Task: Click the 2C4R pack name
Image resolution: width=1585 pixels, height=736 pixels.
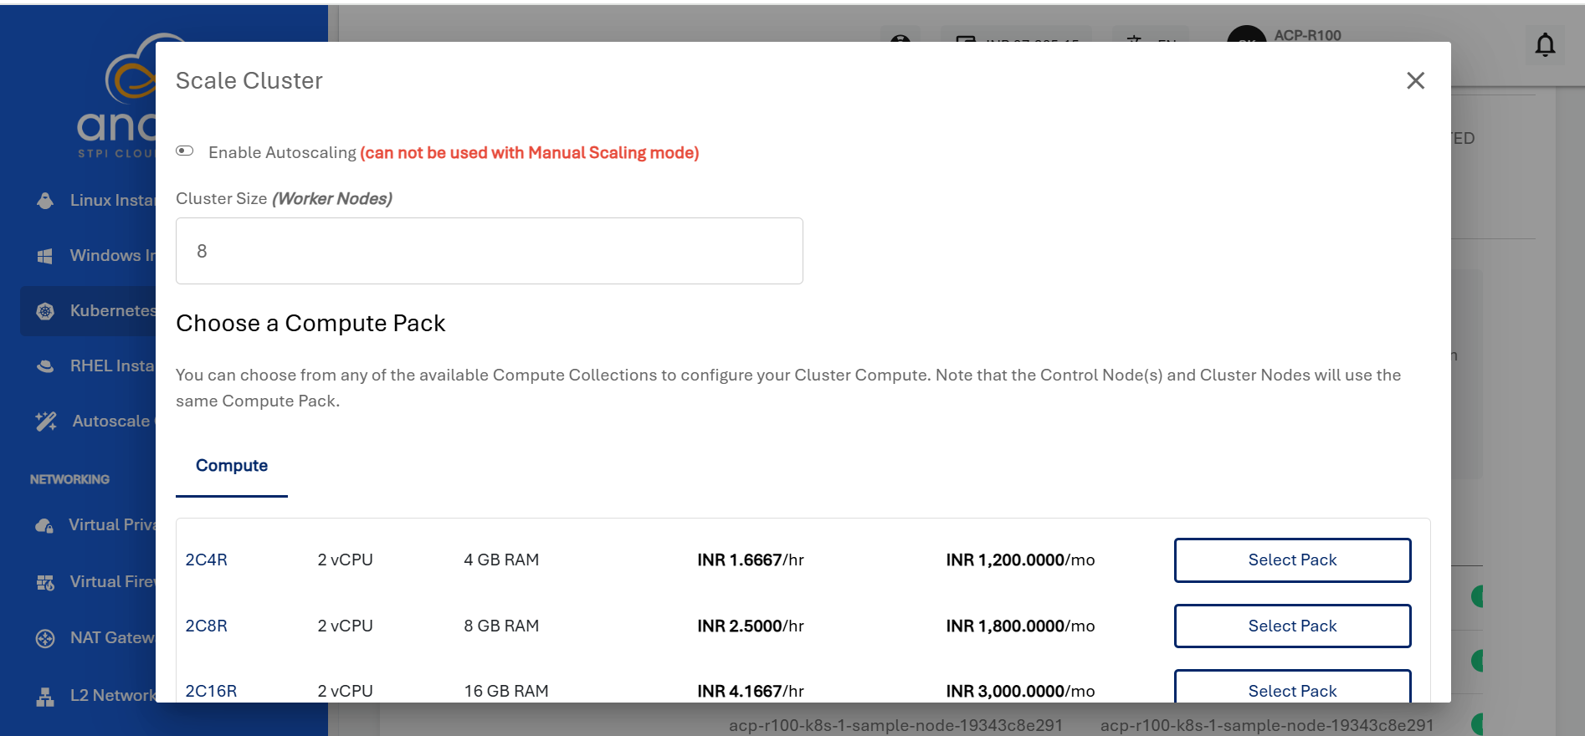Action: [x=206, y=560]
